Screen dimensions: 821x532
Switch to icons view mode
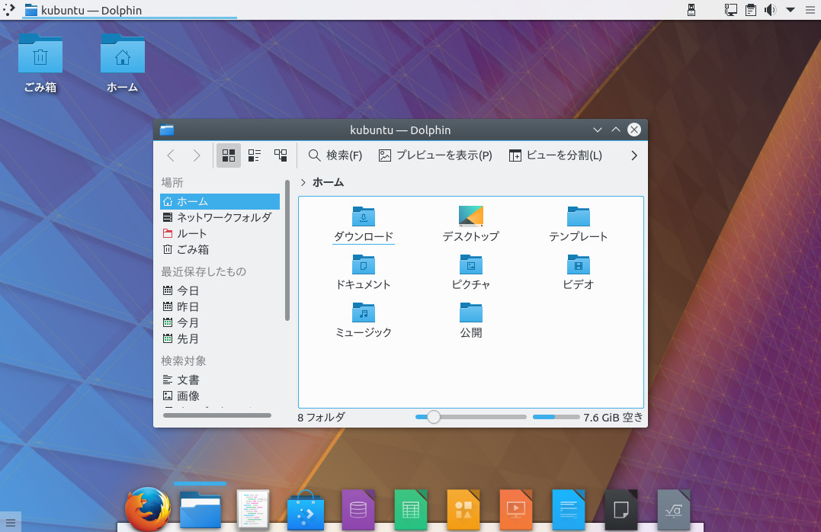coord(228,155)
